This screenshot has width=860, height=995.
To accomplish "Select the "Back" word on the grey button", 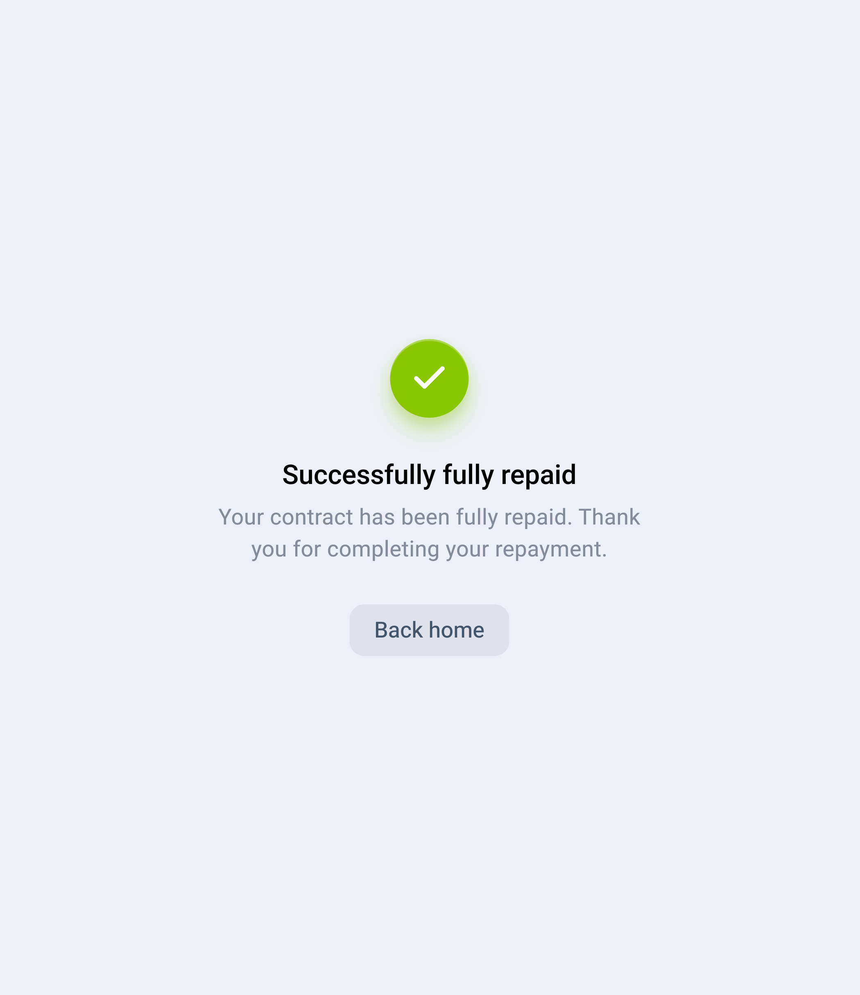I will [x=398, y=630].
